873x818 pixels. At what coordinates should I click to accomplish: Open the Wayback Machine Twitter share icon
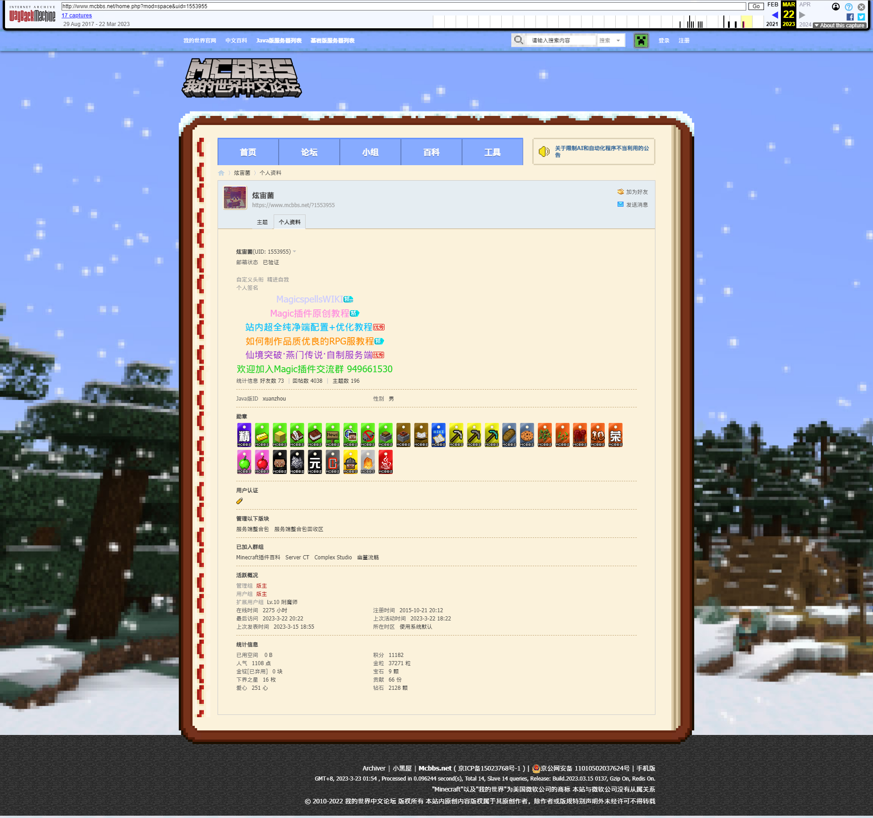coord(861,17)
